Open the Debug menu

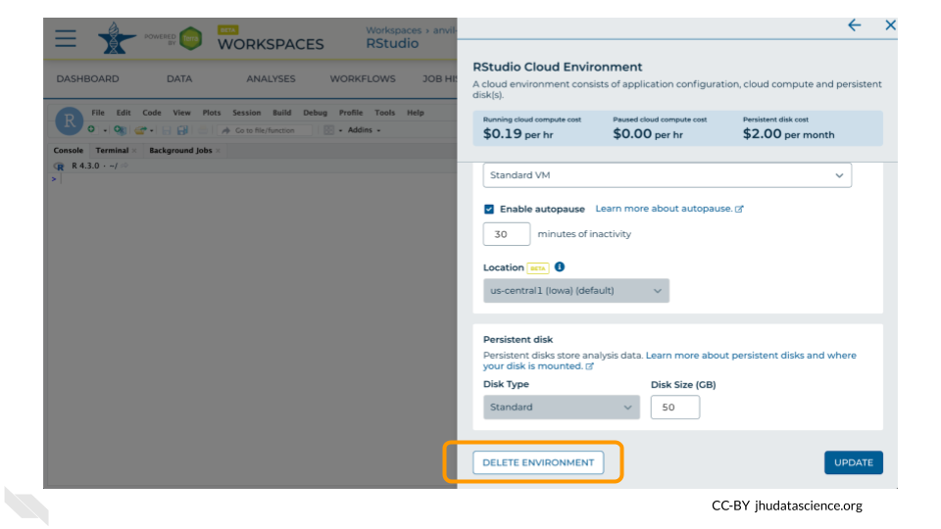315,113
